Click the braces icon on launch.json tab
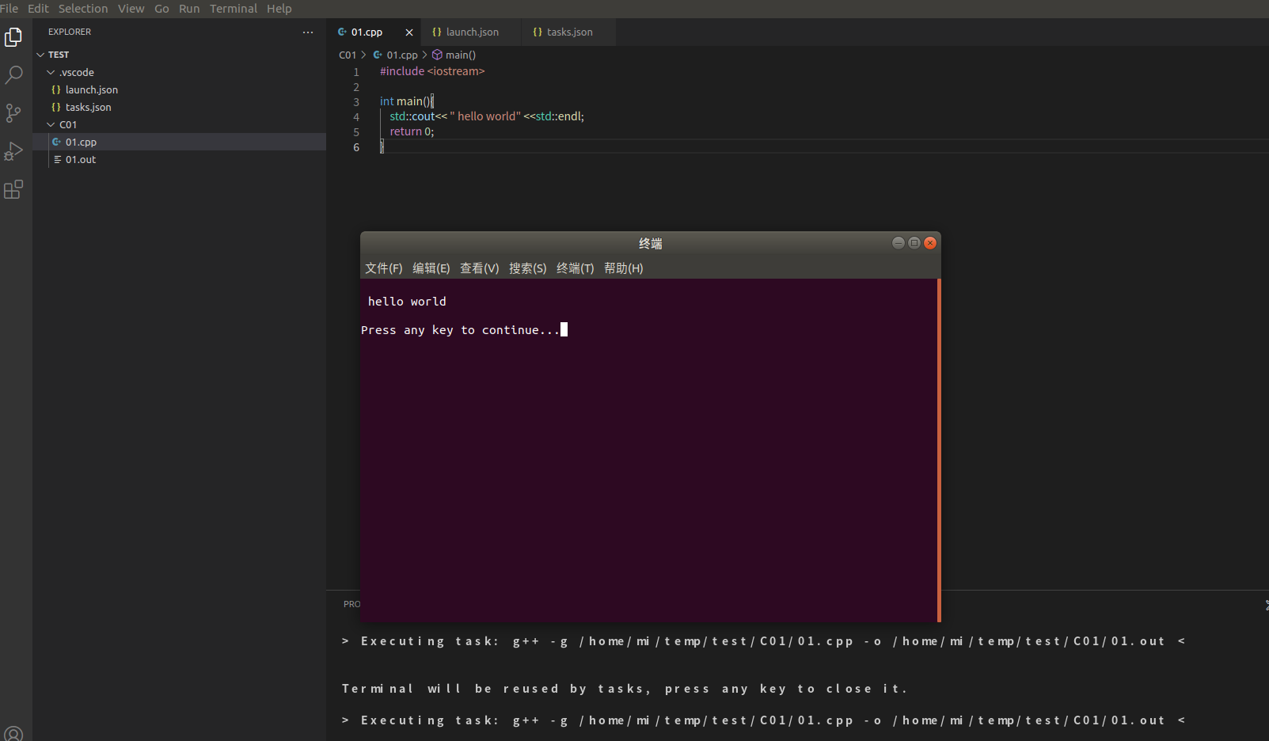1269x741 pixels. click(x=437, y=32)
